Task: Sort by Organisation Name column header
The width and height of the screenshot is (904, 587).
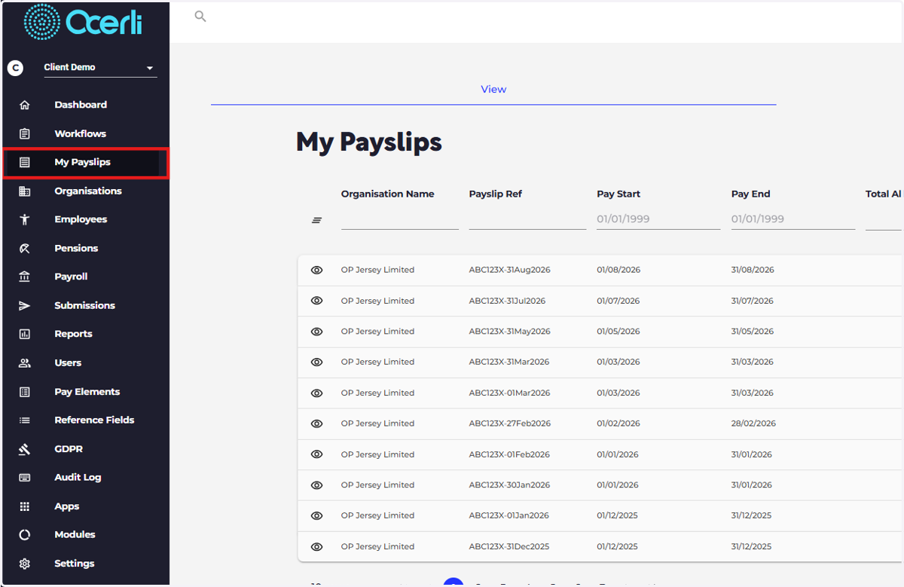Action: (x=387, y=194)
